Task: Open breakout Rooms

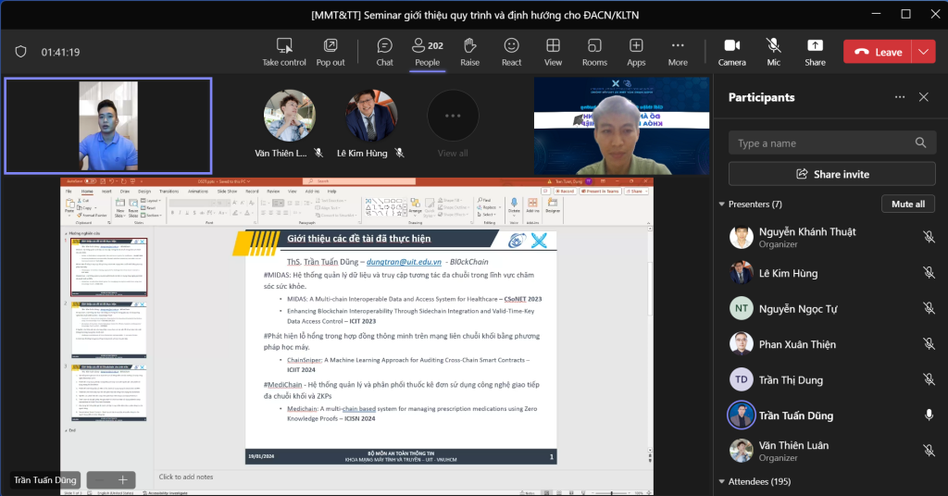Action: tap(594, 52)
